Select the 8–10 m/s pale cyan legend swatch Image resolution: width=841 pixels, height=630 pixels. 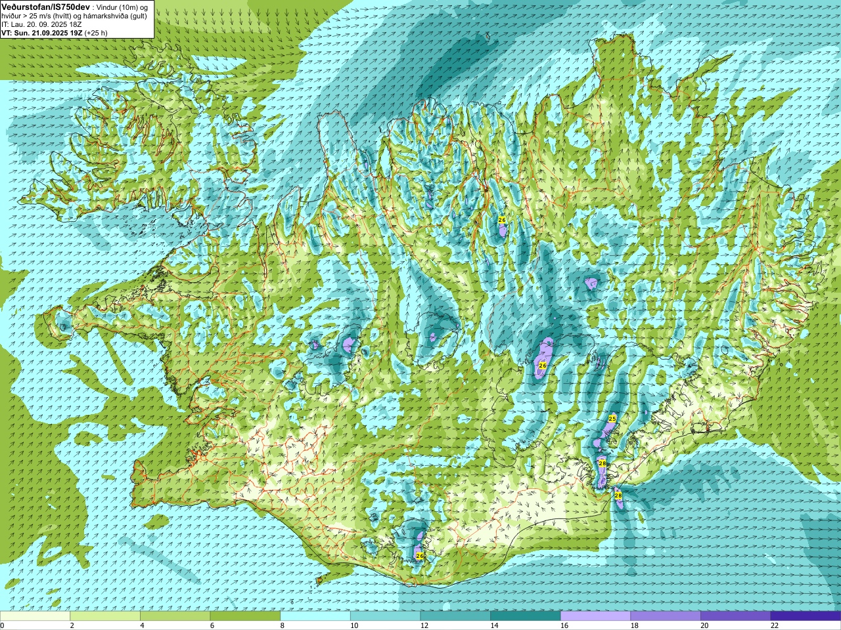(315, 616)
